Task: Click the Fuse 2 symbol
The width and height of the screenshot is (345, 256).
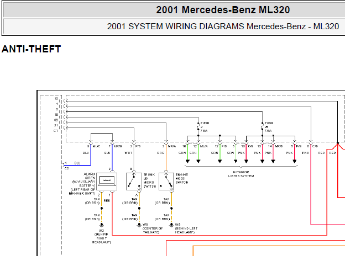Action: coord(198,127)
